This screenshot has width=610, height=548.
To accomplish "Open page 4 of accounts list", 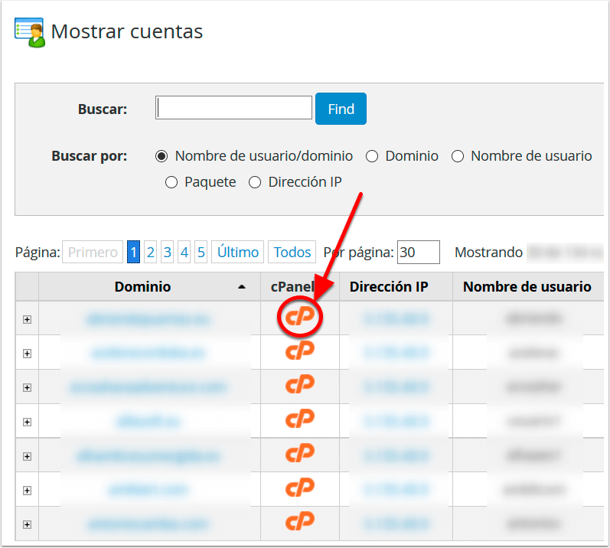I will pos(184,252).
